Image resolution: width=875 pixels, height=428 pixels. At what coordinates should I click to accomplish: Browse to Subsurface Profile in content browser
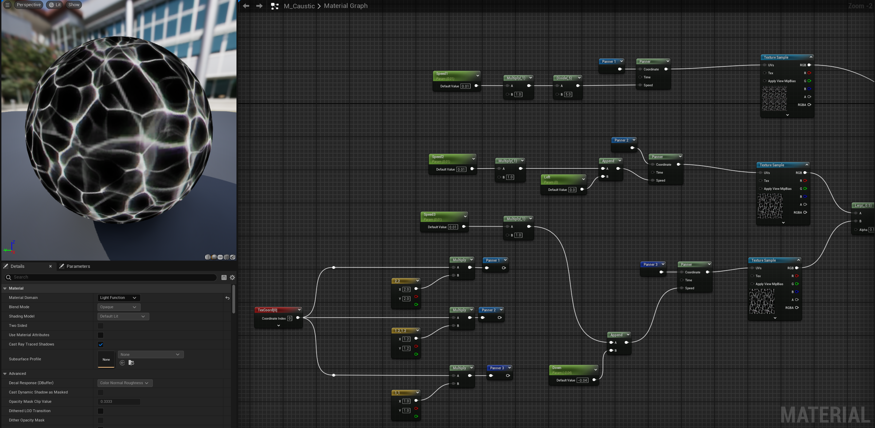point(131,363)
